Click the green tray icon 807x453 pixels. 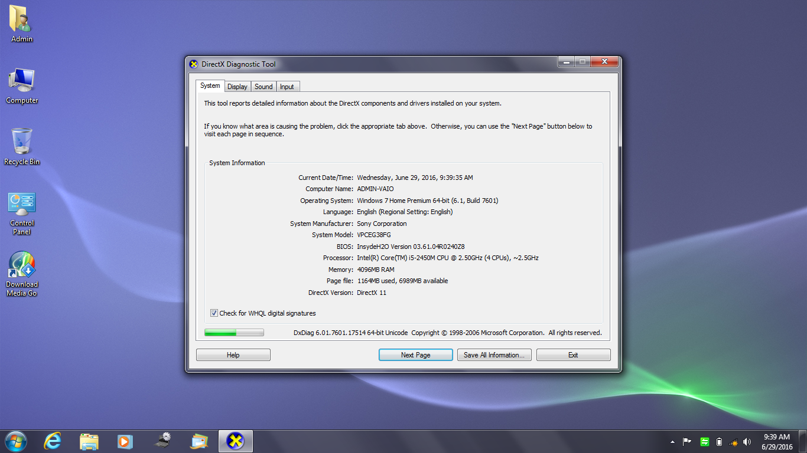pos(704,442)
